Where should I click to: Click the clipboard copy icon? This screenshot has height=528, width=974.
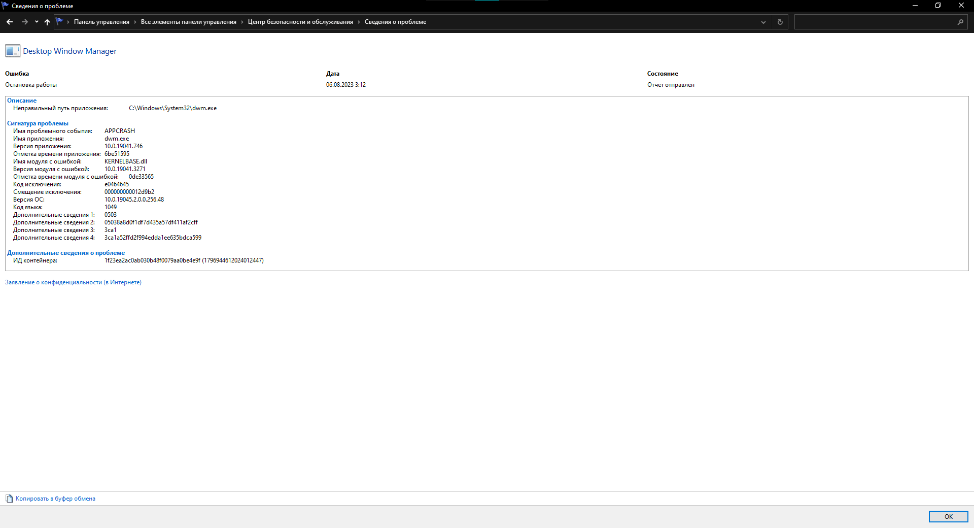tap(9, 499)
